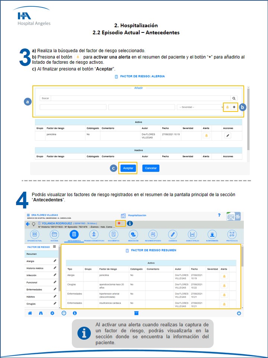
Task: Edit penicilina row with pencil icon
Action: pos(227,135)
